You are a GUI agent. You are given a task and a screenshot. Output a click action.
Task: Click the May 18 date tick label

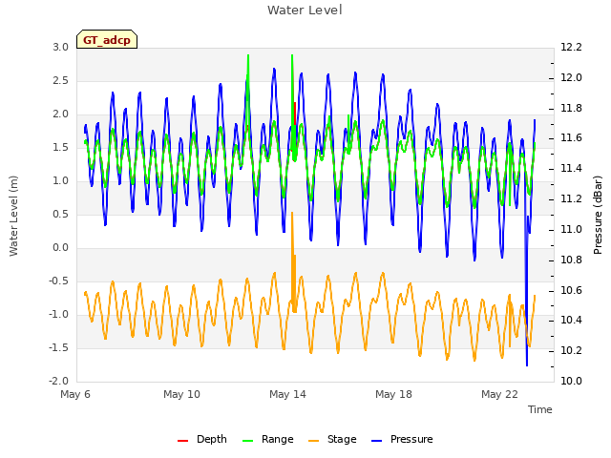(x=393, y=394)
